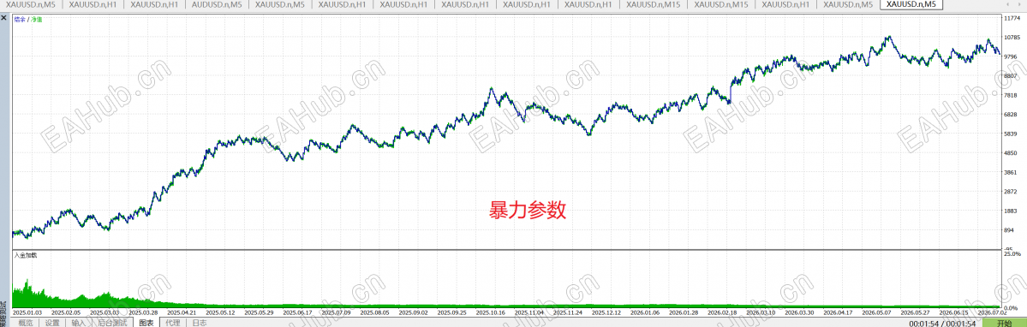Click the 2026.05.07 date label

coord(875,312)
